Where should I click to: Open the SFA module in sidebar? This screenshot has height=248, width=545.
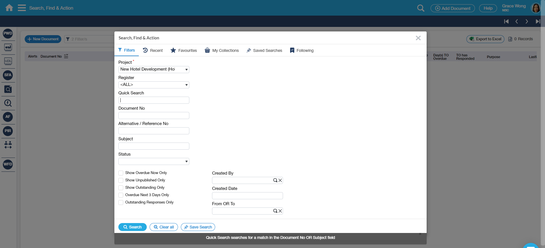[x=8, y=75]
